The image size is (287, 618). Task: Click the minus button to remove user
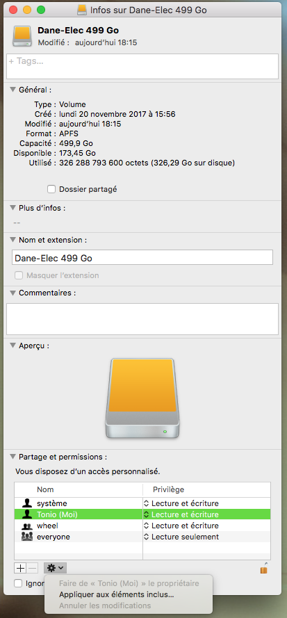[32, 568]
